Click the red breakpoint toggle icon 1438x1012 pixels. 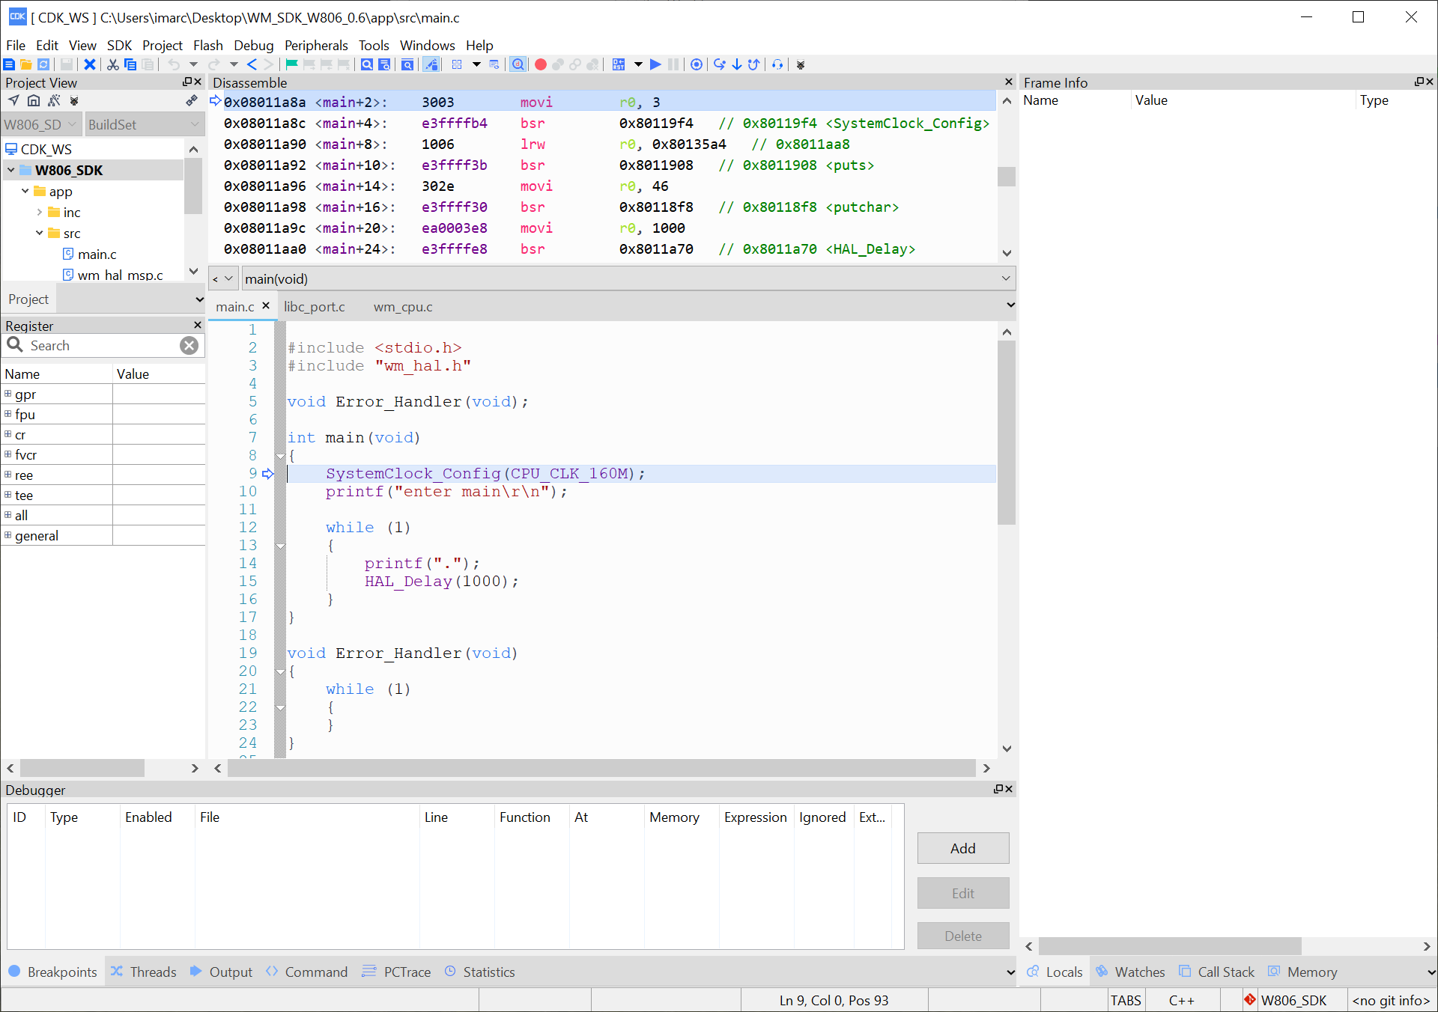540,64
